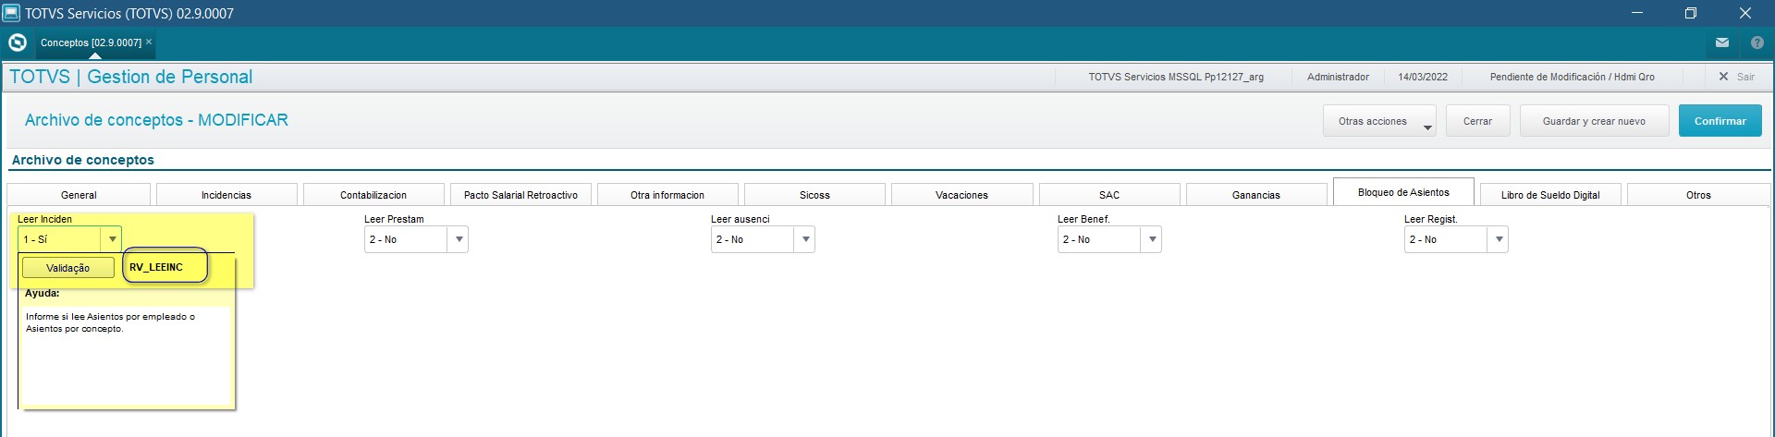Select the Sicoss tab
The height and width of the screenshot is (437, 1775).
(x=814, y=195)
